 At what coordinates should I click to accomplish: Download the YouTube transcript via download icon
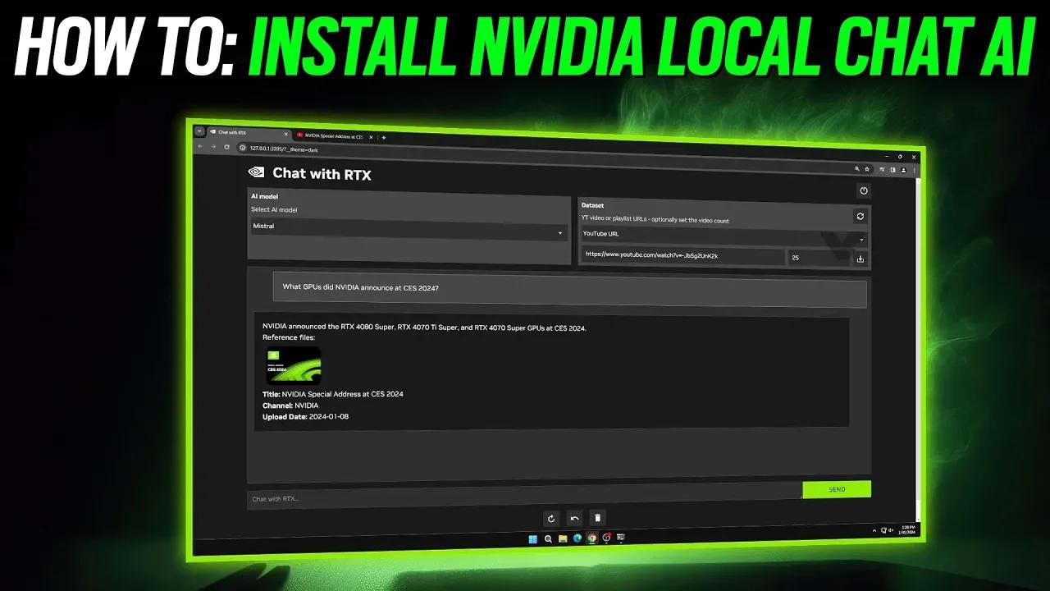click(861, 259)
